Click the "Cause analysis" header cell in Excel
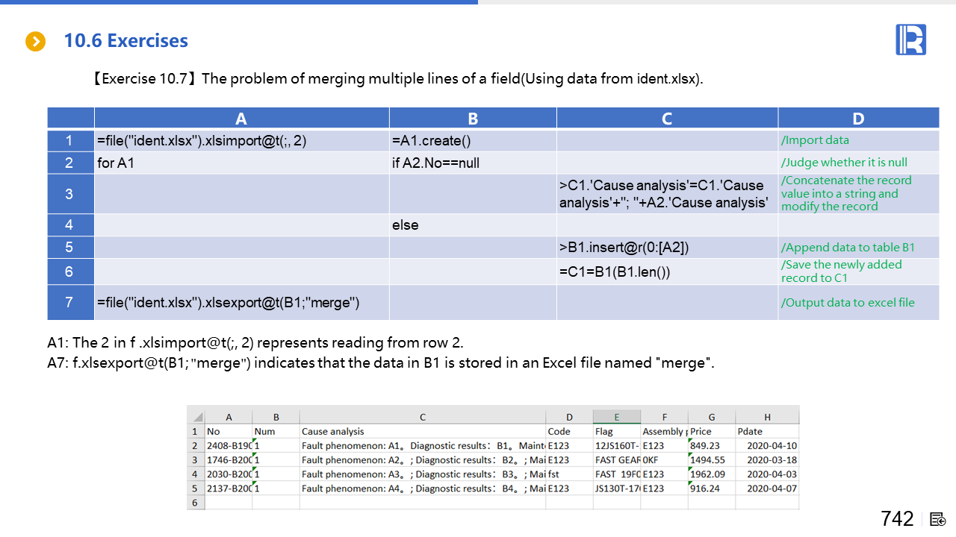This screenshot has height=537, width=956. click(422, 431)
